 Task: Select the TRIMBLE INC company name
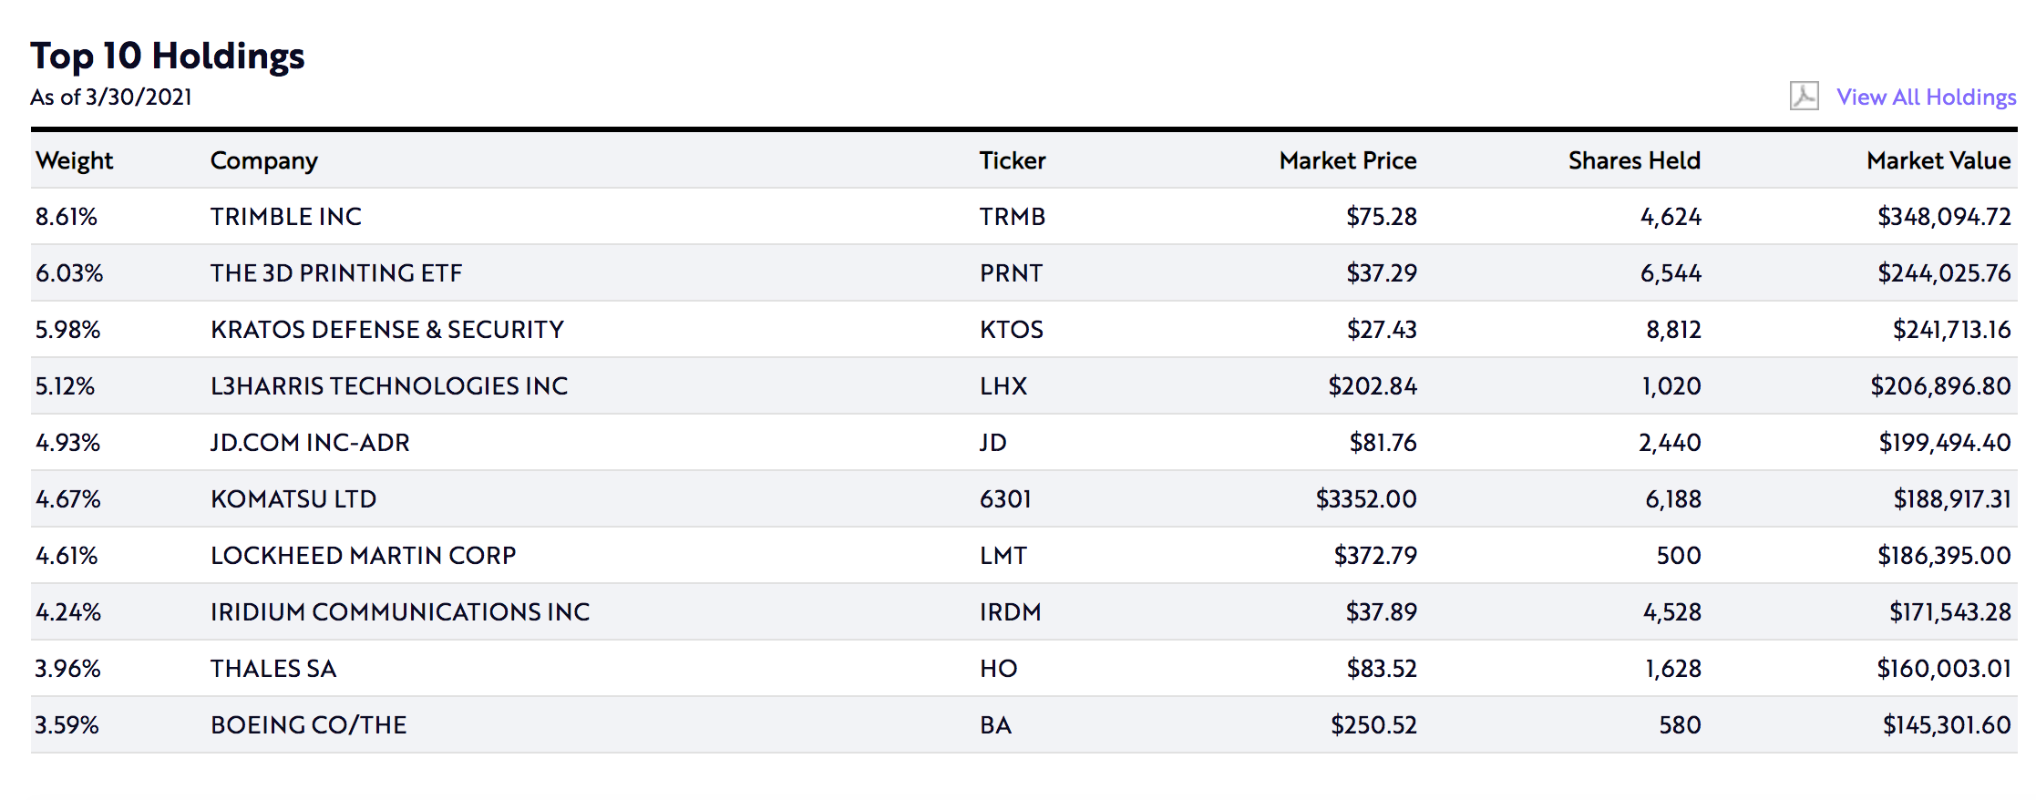coord(286,217)
